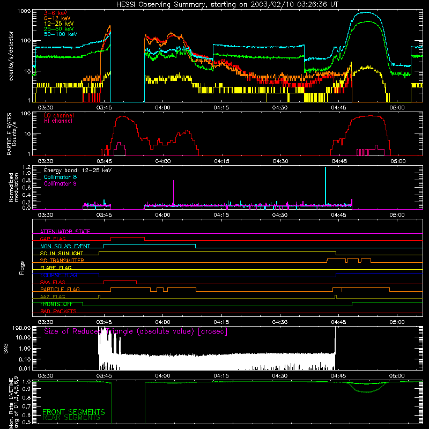Image resolution: width=429 pixels, height=429 pixels.
Task: Click the Size of Reduced Triangle caption
Action: tap(136, 331)
